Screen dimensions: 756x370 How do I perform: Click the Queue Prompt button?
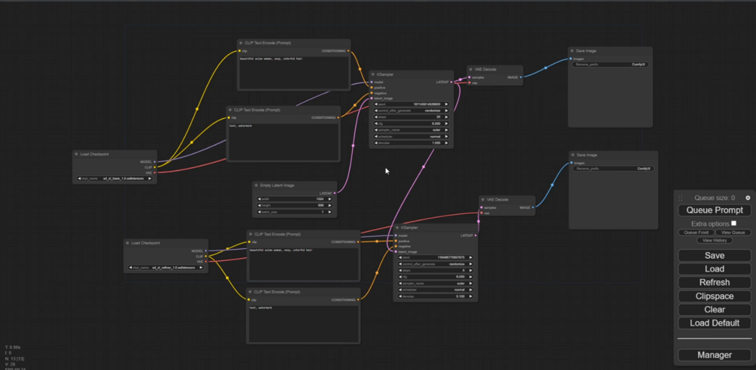point(715,210)
